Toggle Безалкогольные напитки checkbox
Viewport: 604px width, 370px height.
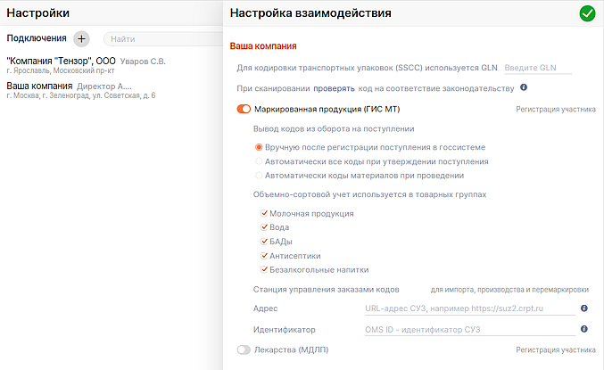pyautogui.click(x=265, y=269)
